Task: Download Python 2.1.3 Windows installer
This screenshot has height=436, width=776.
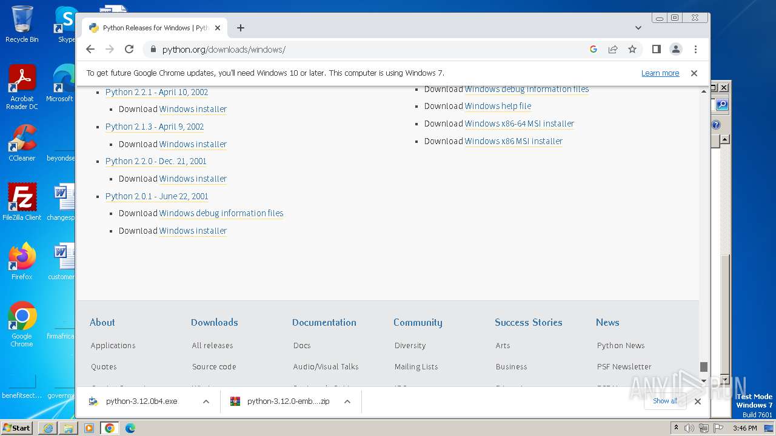Action: pyautogui.click(x=193, y=144)
